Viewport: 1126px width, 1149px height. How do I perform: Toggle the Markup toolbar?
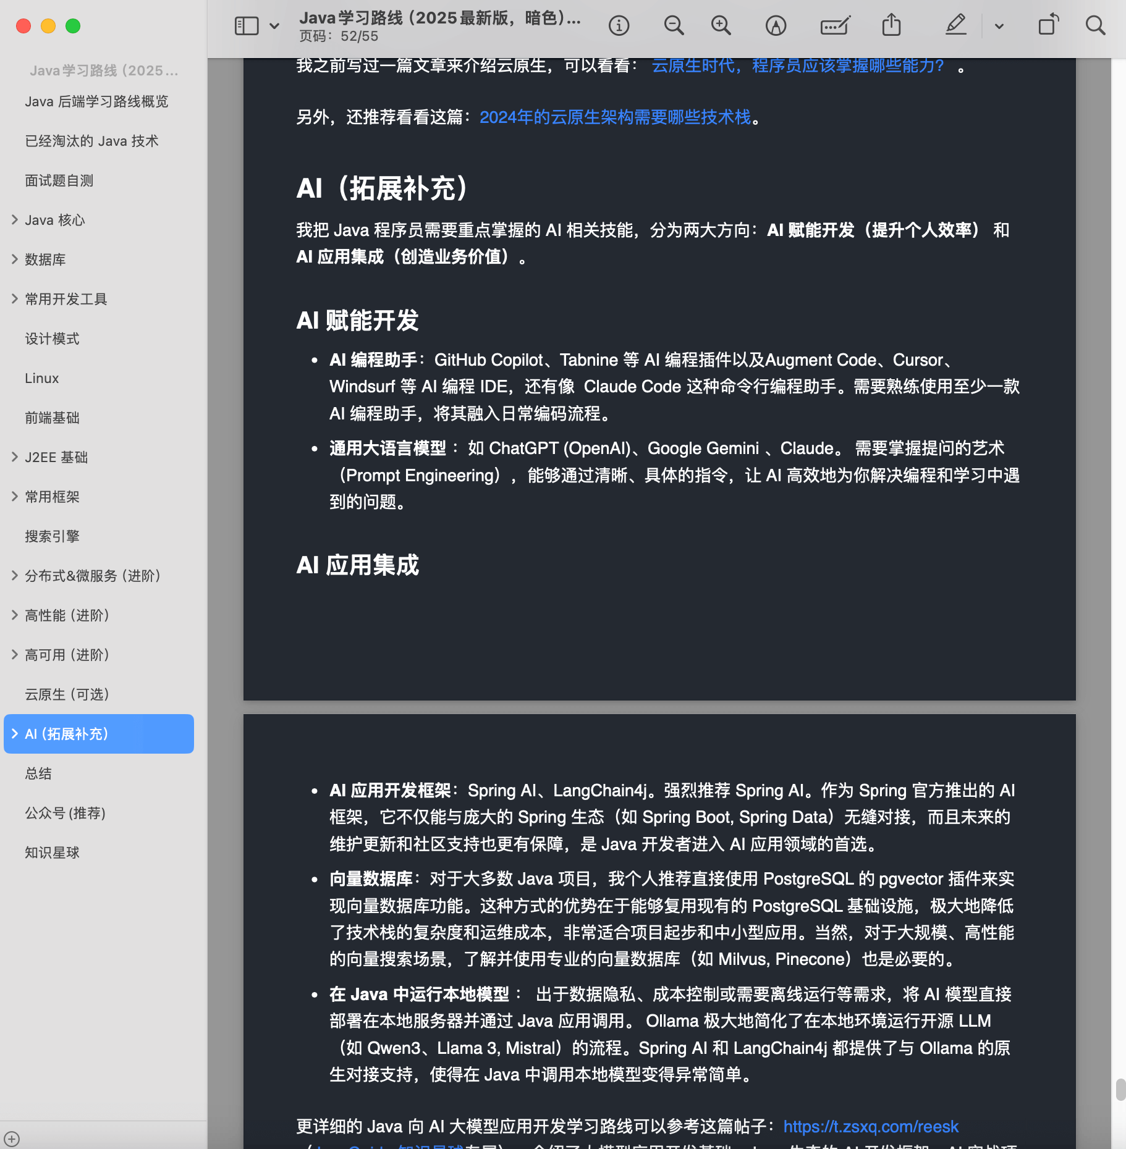coord(834,25)
